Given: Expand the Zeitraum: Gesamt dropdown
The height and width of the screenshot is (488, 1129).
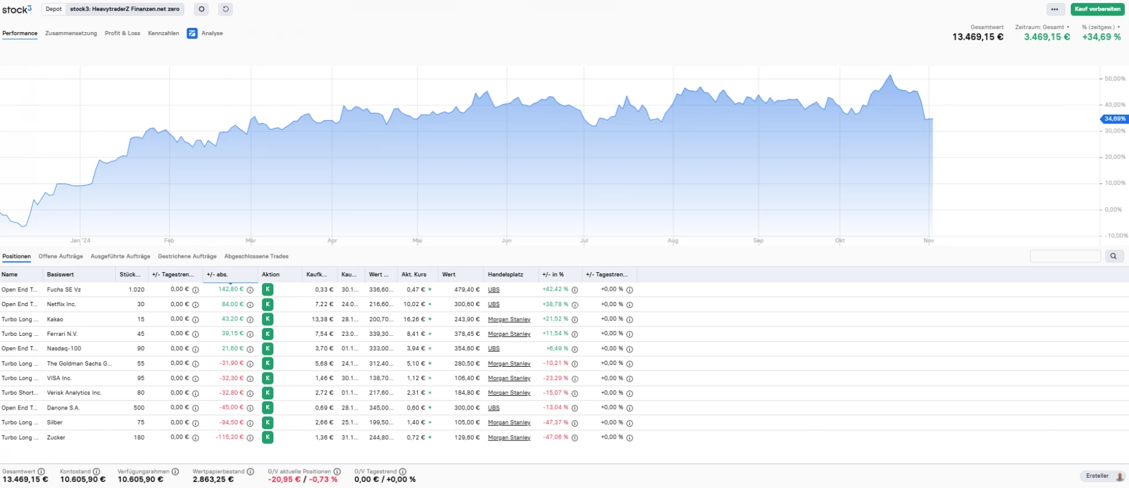Looking at the screenshot, I should coord(1042,27).
